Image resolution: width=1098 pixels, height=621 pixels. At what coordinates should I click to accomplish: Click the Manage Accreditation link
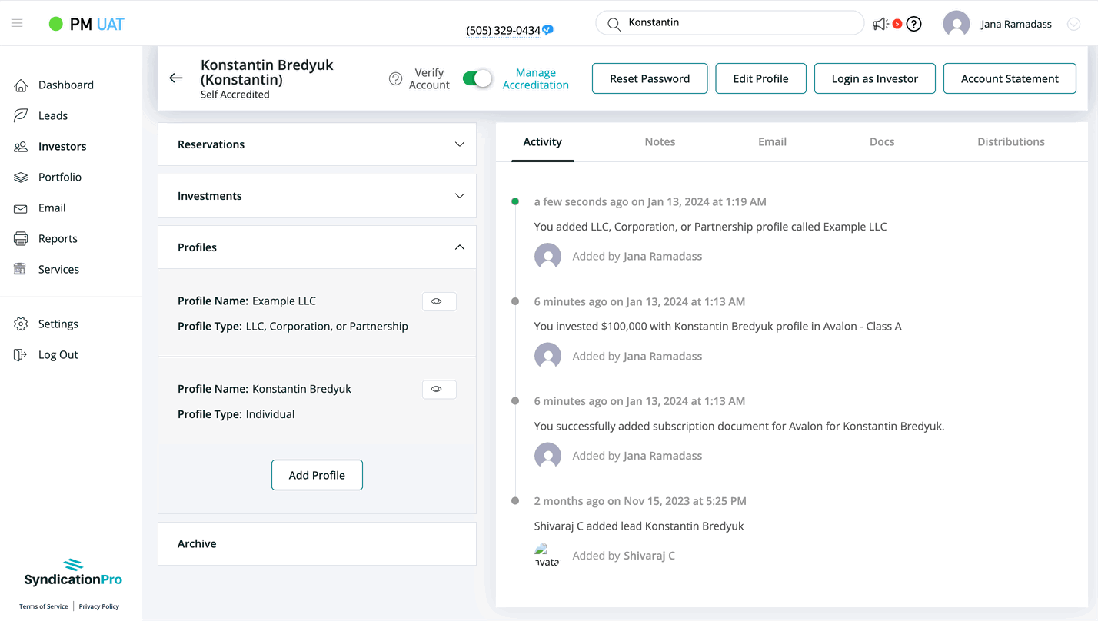coord(535,79)
